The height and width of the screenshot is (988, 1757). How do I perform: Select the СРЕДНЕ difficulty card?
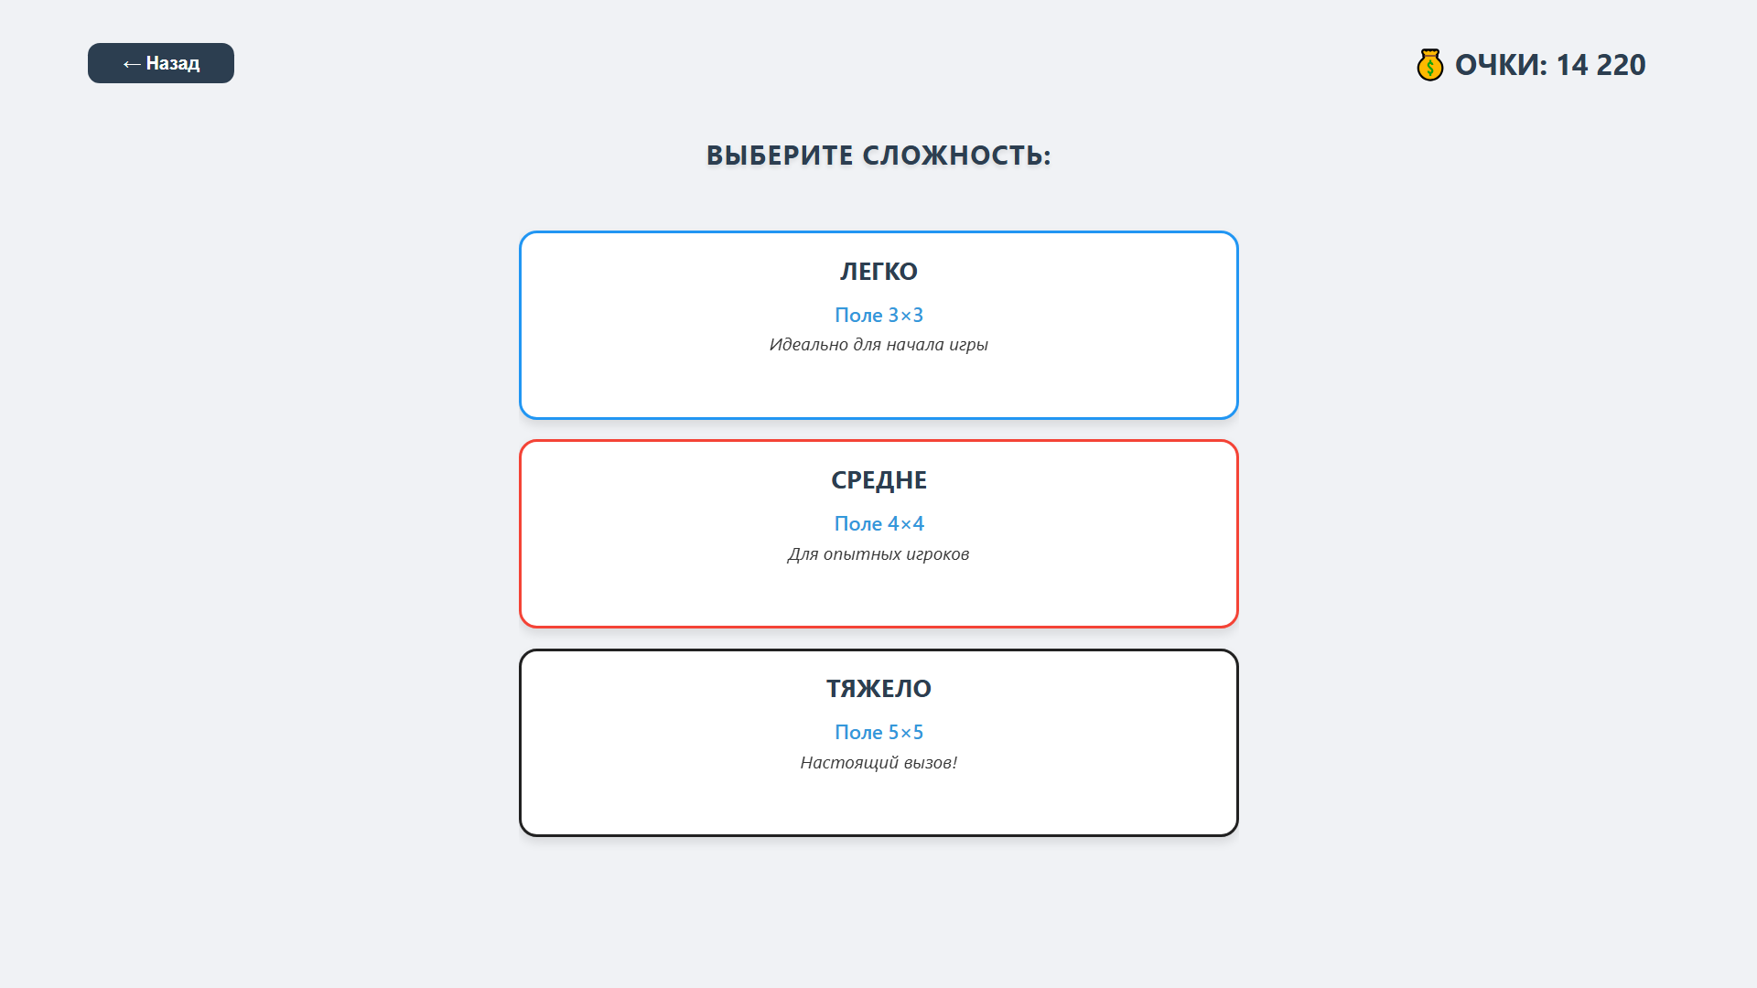point(878,533)
